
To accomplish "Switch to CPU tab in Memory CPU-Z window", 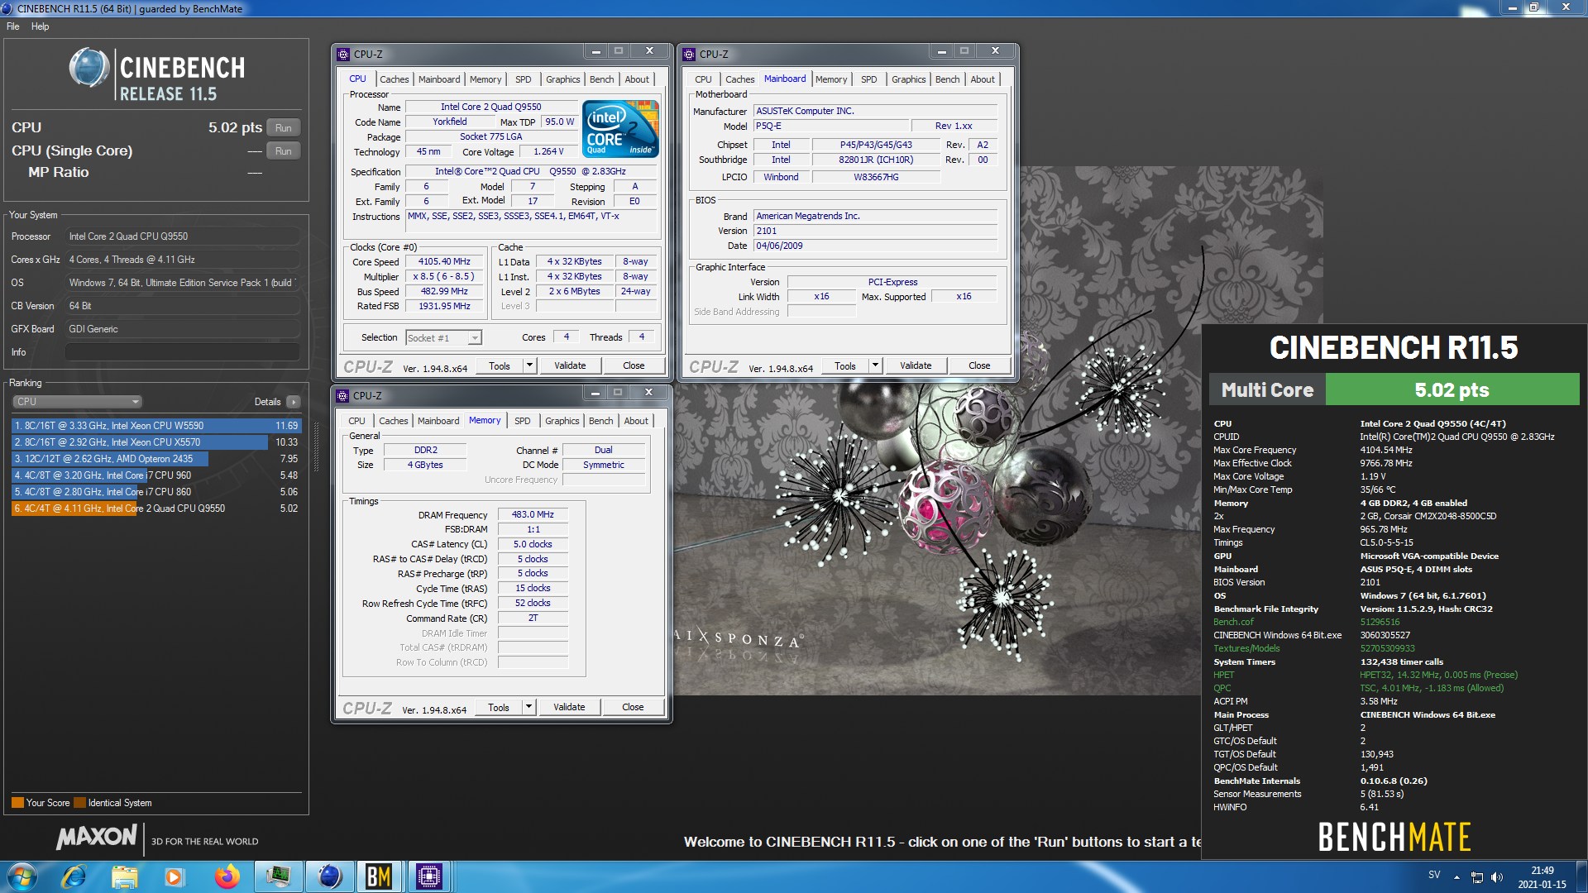I will (x=356, y=421).
